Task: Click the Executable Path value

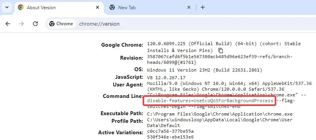Action: click(x=220, y=114)
